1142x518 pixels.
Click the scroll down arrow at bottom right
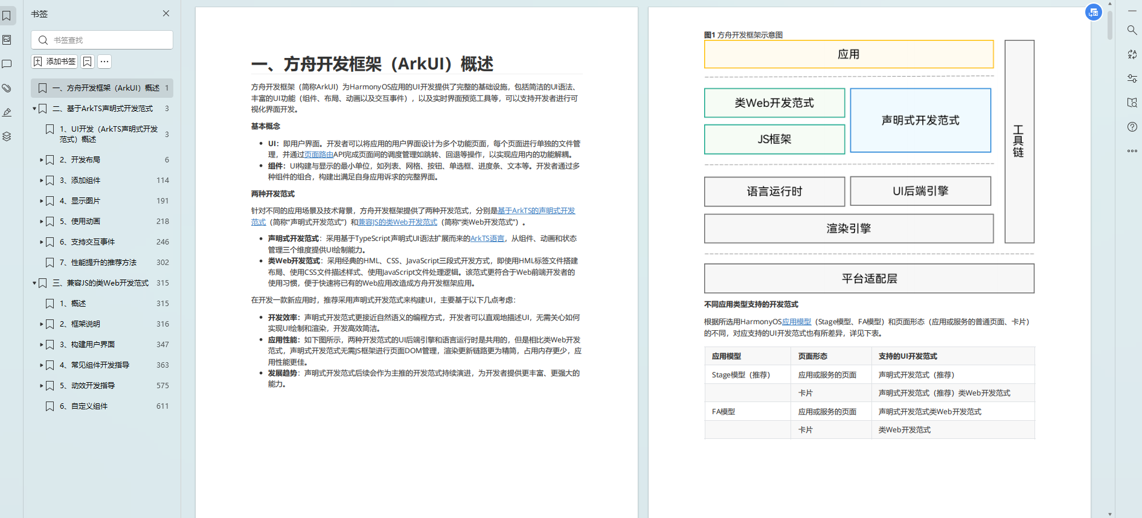1110,514
